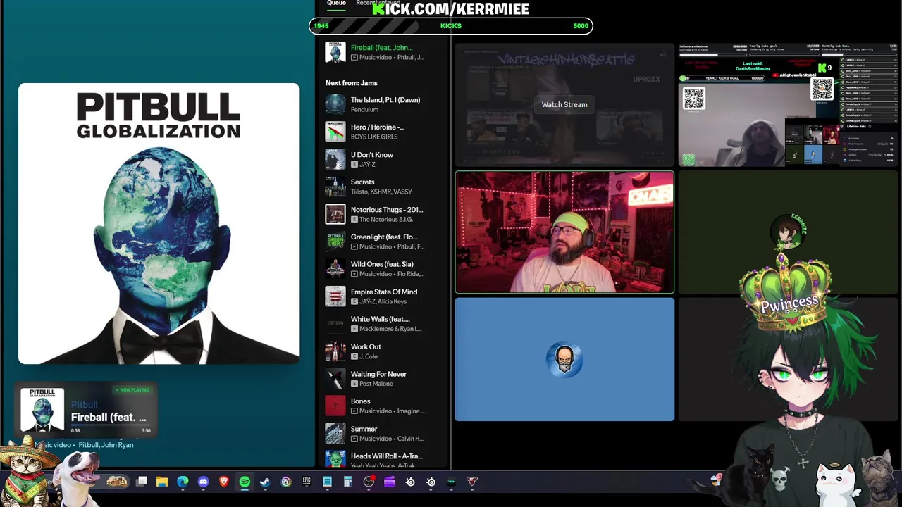Screen dimensions: 902x507
Task: Click the now playing widget album art
Action: (x=42, y=410)
